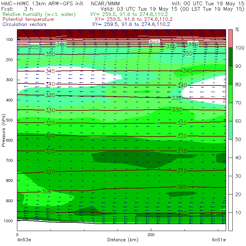Click the light green 60–70 colorbar segment
The image size is (246, 246).
pos(230,112)
